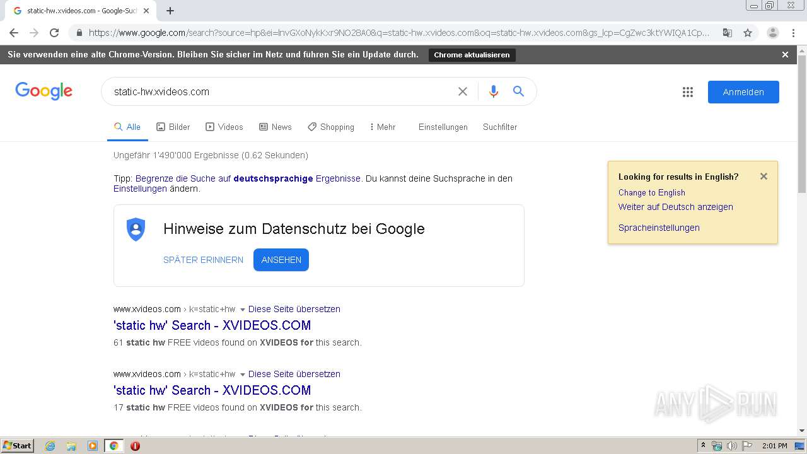Expand the Mehr menu
The height and width of the screenshot is (454, 807).
click(x=383, y=127)
